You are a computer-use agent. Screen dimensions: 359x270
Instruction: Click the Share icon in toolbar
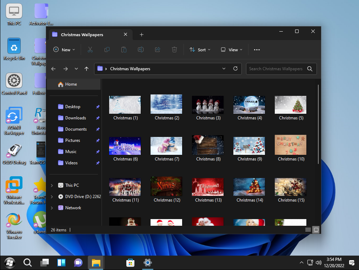[158, 50]
